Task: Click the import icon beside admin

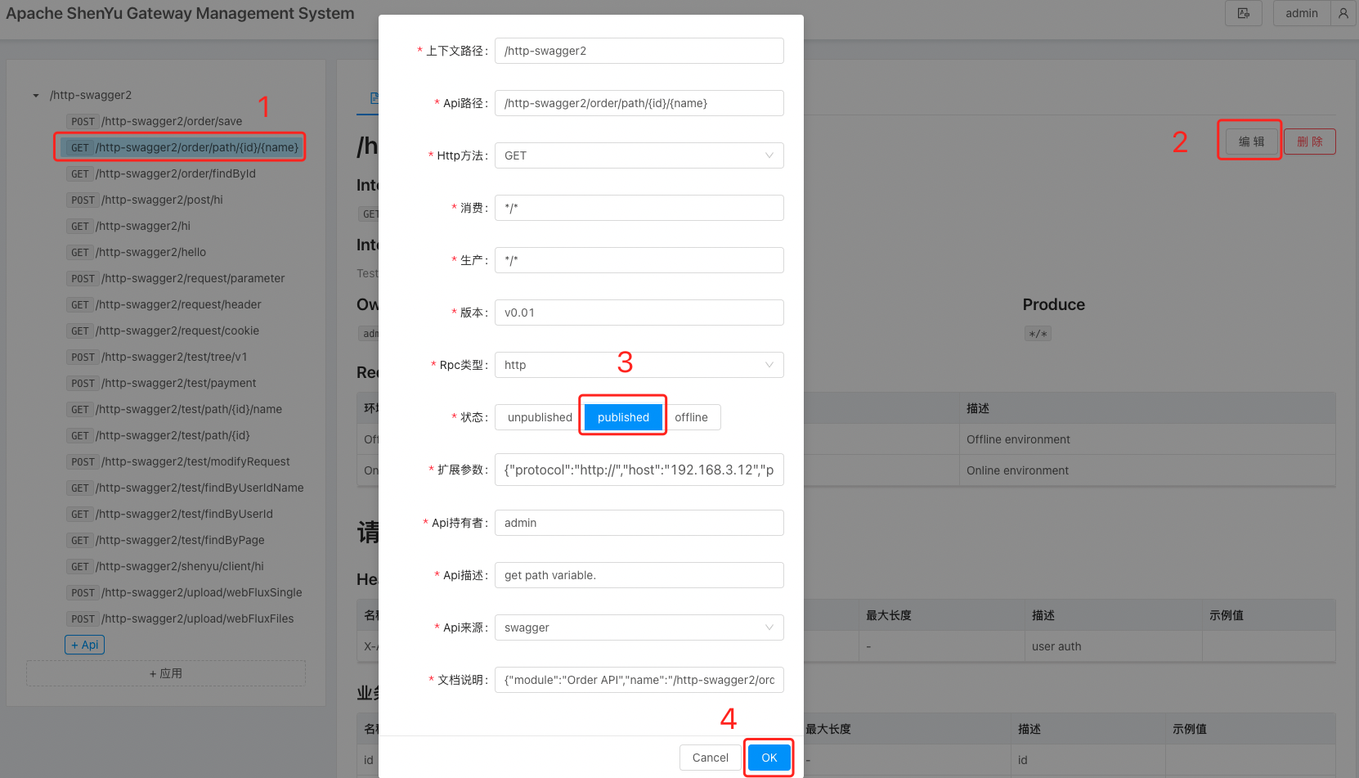Action: pos(1243,13)
